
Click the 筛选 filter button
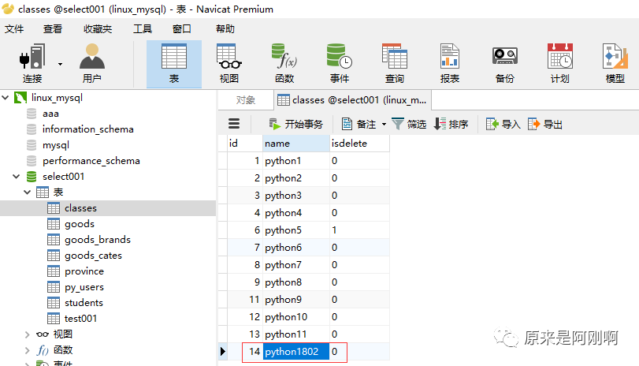click(x=409, y=124)
